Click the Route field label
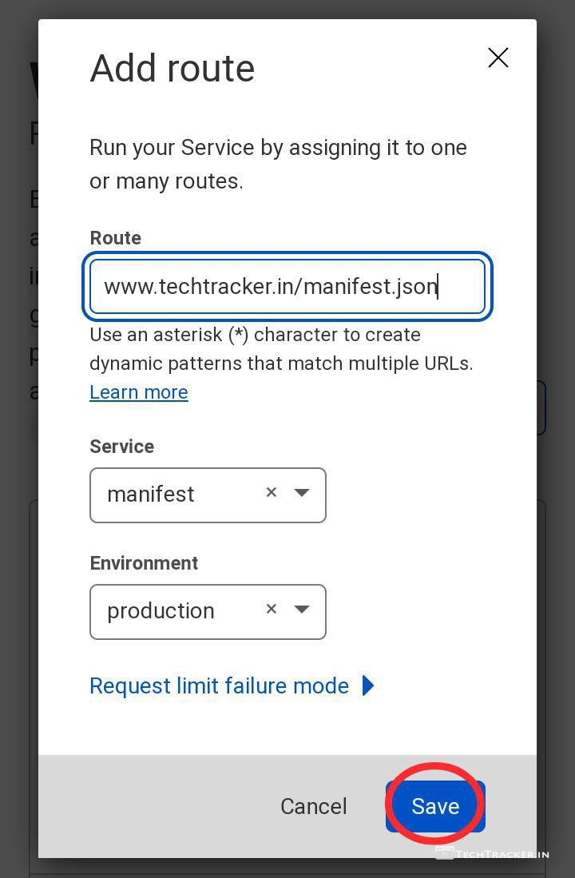The height and width of the screenshot is (878, 575). click(x=115, y=238)
